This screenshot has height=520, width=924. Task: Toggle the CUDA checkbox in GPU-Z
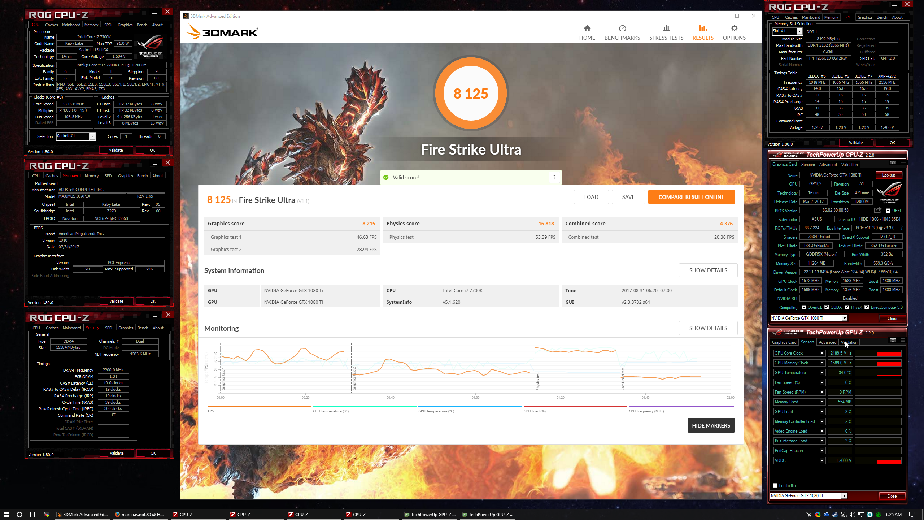click(827, 307)
